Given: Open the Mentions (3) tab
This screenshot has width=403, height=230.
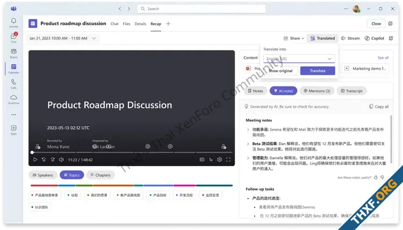Looking at the screenshot, I should click(x=317, y=91).
